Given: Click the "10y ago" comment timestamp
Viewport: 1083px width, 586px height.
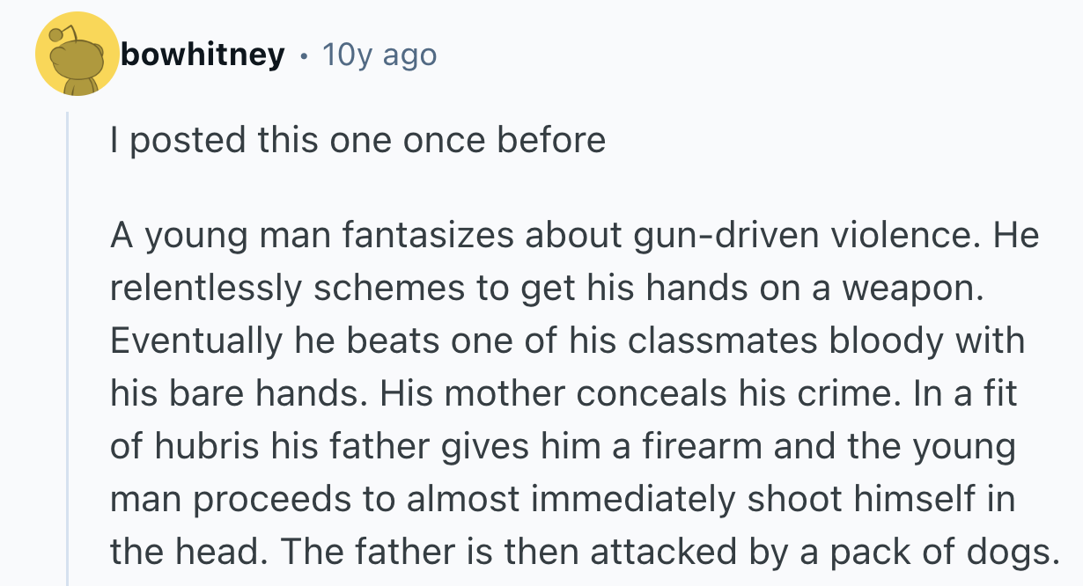Looking at the screenshot, I should [379, 55].
